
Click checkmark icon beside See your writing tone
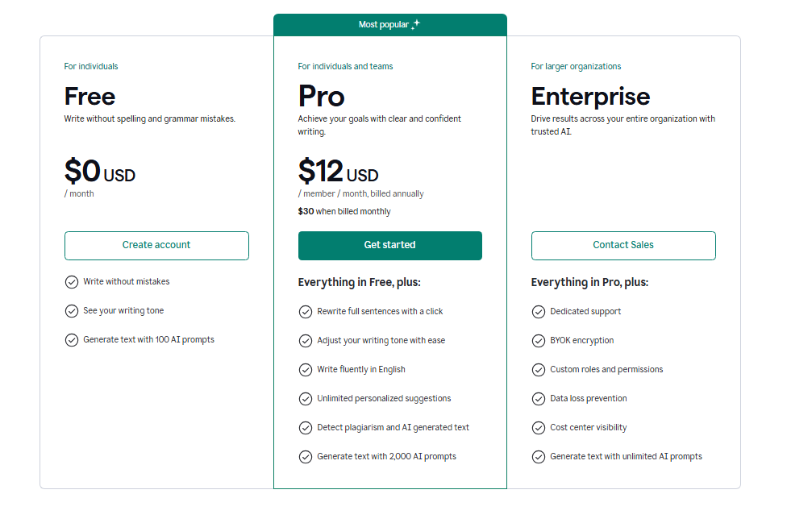(x=71, y=311)
